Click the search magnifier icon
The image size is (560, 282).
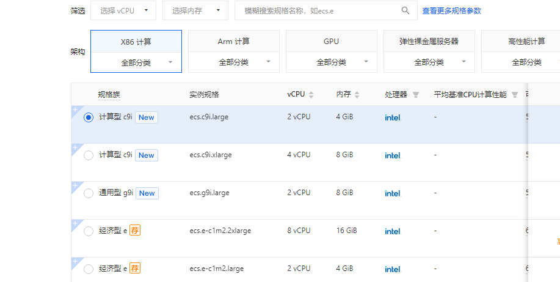(405, 10)
